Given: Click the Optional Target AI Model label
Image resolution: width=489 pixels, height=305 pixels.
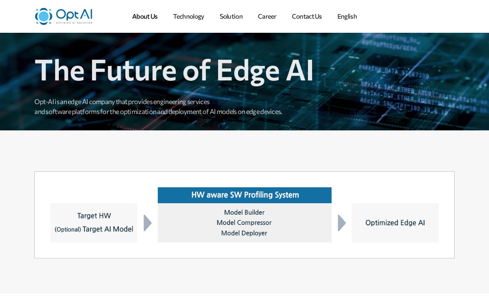Looking at the screenshot, I should pyautogui.click(x=94, y=229).
